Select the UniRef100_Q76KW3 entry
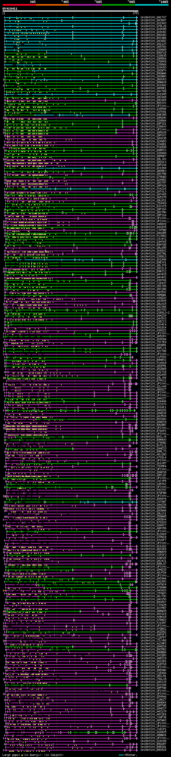 click(x=153, y=177)
